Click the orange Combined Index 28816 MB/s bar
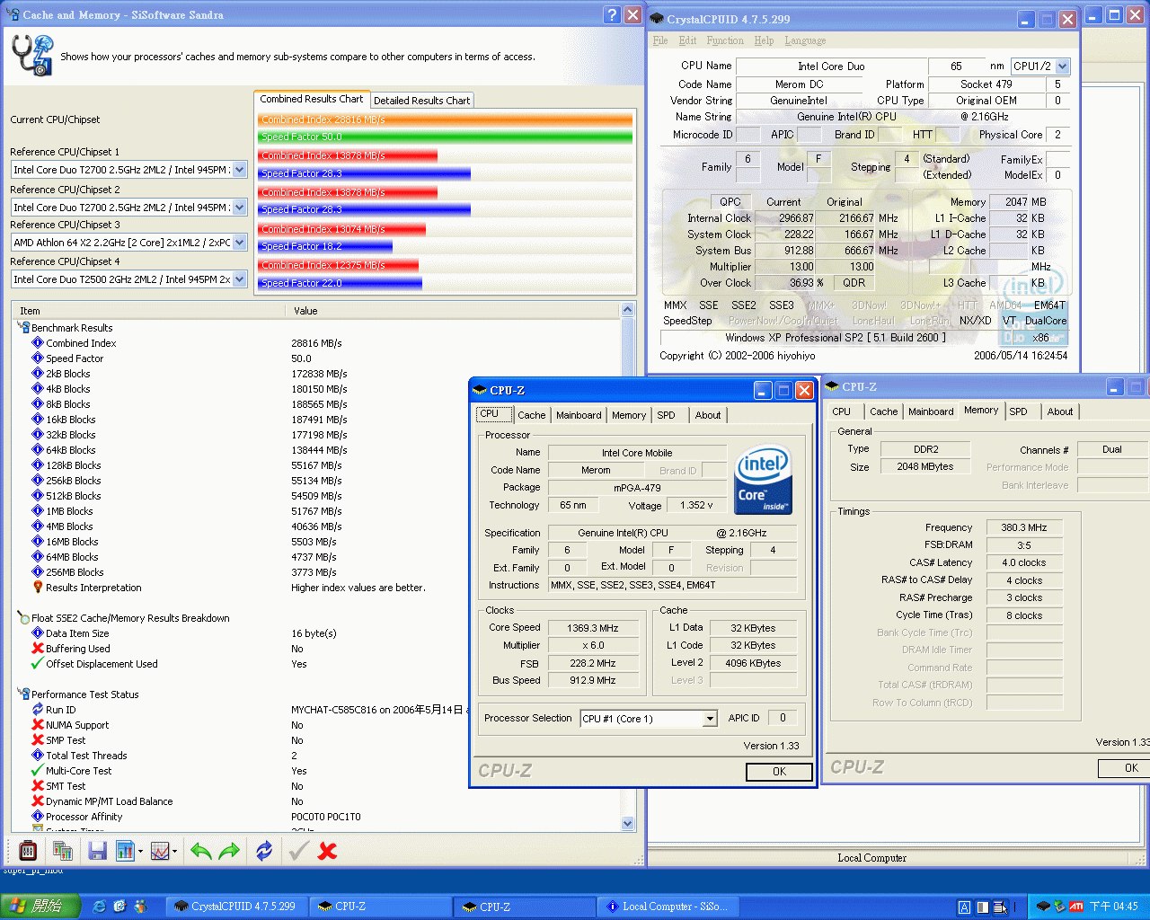Viewport: 1150px width, 920px height. coord(446,119)
